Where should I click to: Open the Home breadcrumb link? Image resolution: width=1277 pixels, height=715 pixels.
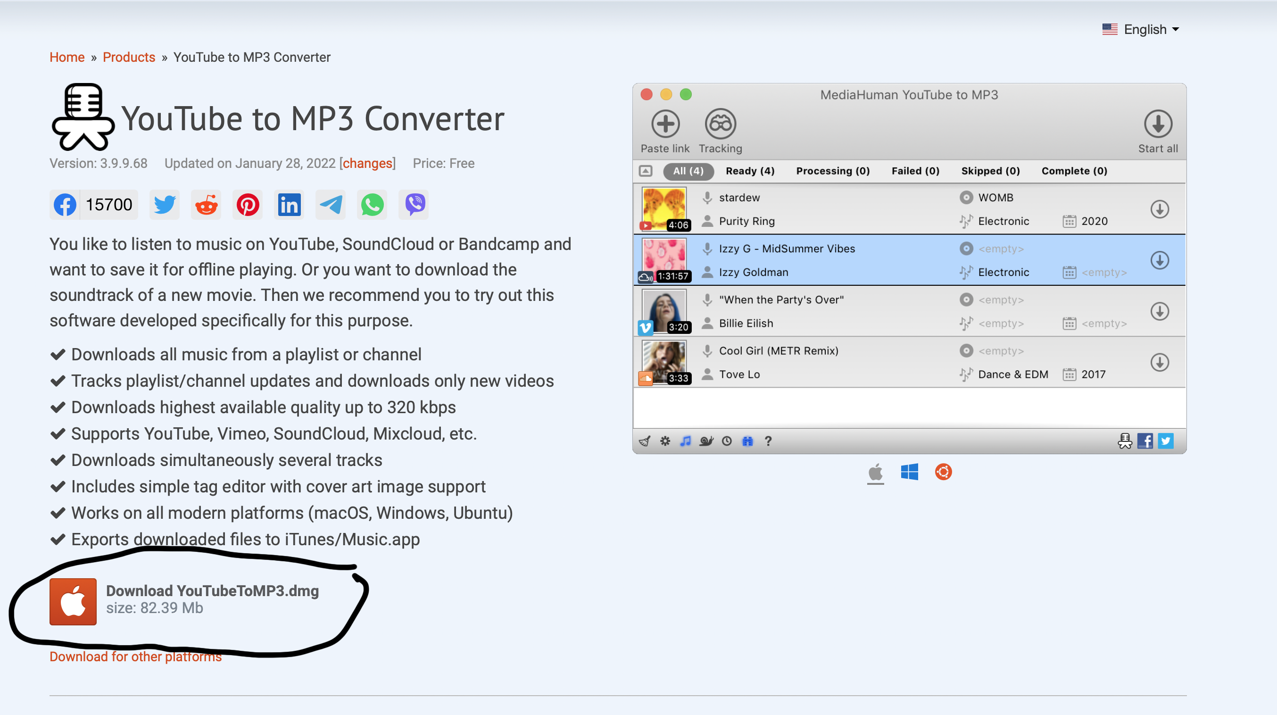point(67,58)
